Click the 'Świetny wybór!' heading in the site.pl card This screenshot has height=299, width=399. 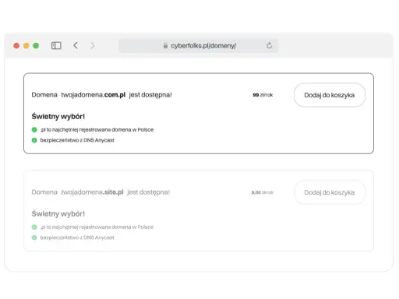click(58, 214)
